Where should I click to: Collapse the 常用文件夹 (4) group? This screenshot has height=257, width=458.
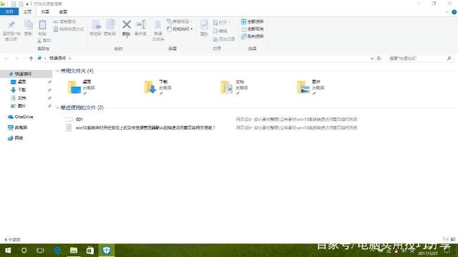point(57,71)
